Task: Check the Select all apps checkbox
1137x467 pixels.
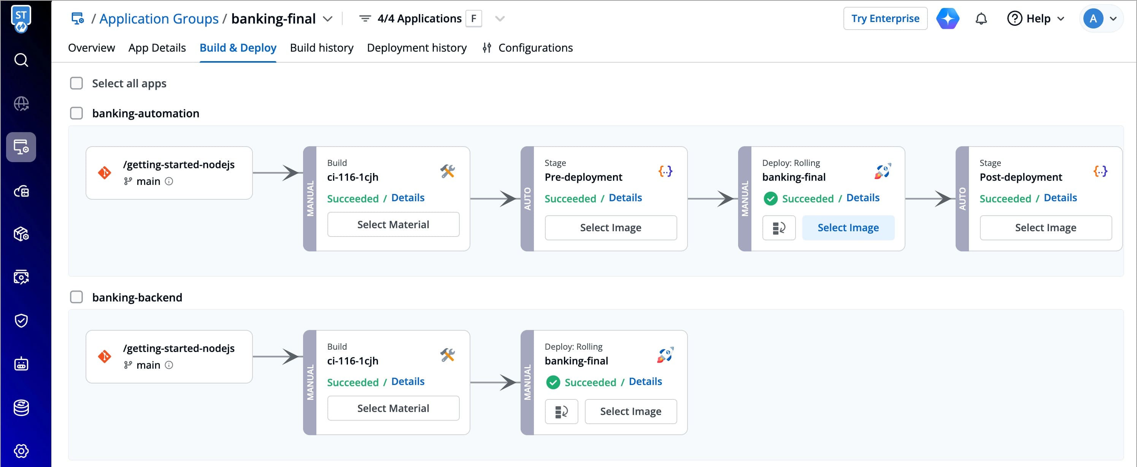Action: pos(76,83)
